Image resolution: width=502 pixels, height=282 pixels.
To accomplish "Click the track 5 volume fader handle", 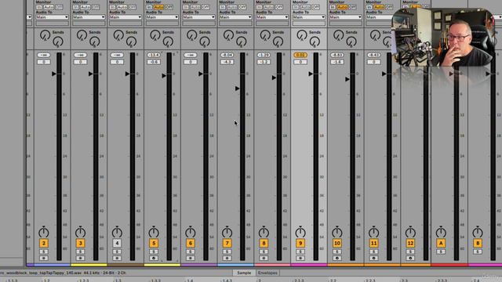I will pos(164,76).
